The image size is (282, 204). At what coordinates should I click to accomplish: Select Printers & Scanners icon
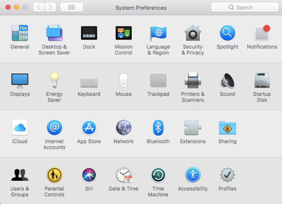[x=193, y=81]
